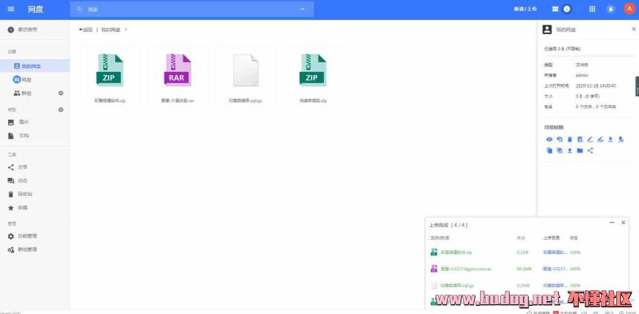Click the trash delete permission icon
Screen dimensions: 639x314
click(x=570, y=140)
